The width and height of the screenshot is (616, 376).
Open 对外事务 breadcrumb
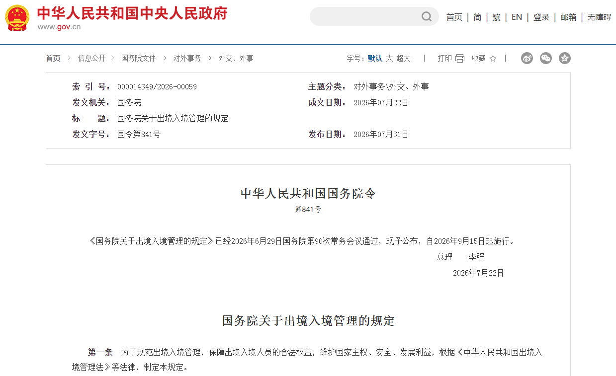187,58
